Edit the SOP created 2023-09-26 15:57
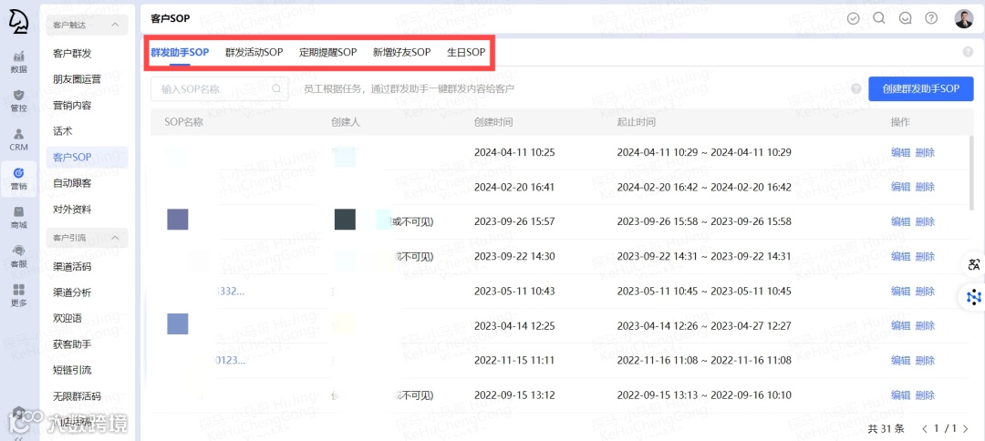 [900, 221]
